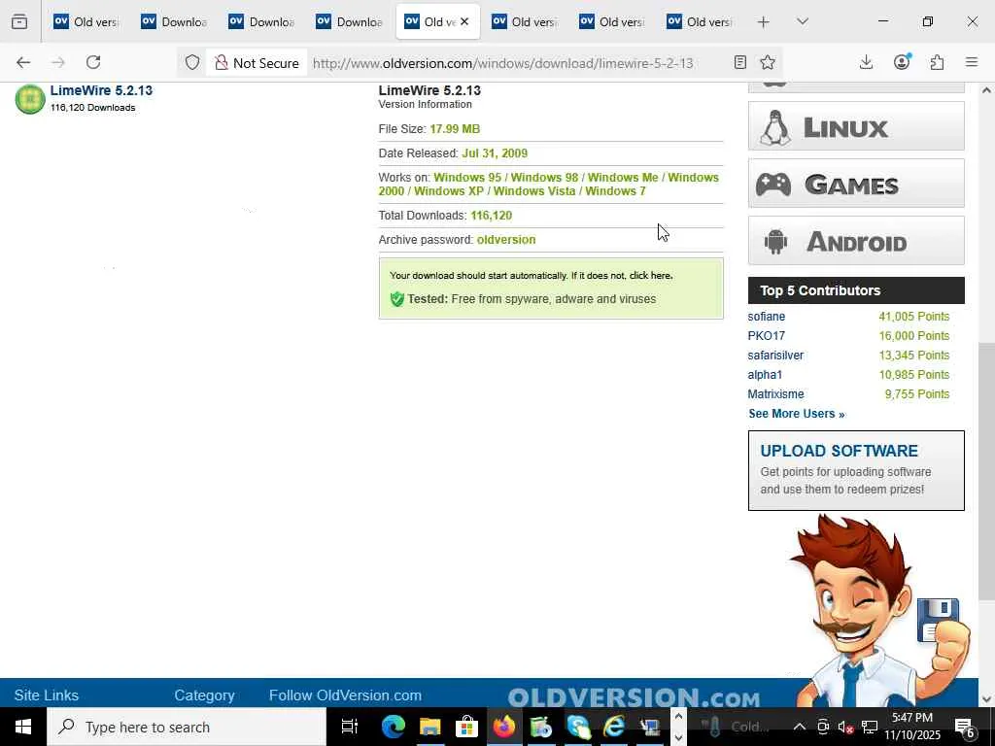Click the Not Secure padlock indicator

pyautogui.click(x=257, y=63)
